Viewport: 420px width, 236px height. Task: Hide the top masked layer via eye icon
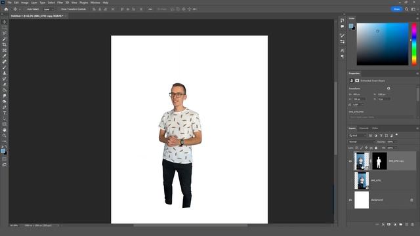(350, 161)
